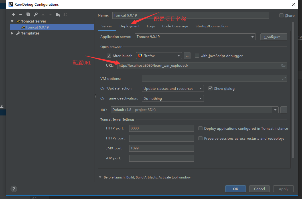The height and width of the screenshot is (199, 302).
Task: Enable Preserve sessions across restarts and redeploys
Action: [200, 138]
